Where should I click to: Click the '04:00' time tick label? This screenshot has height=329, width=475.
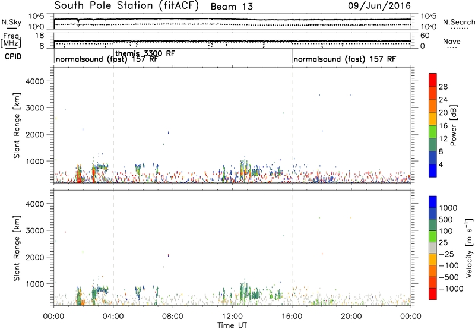113,317
